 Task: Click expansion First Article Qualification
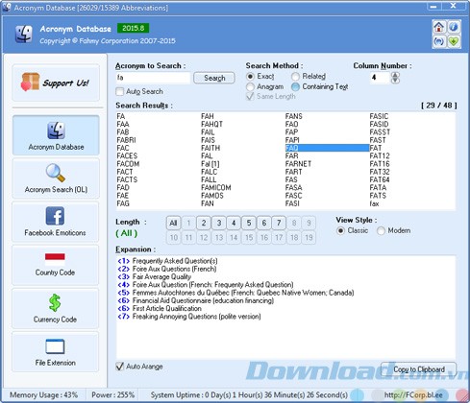167,309
